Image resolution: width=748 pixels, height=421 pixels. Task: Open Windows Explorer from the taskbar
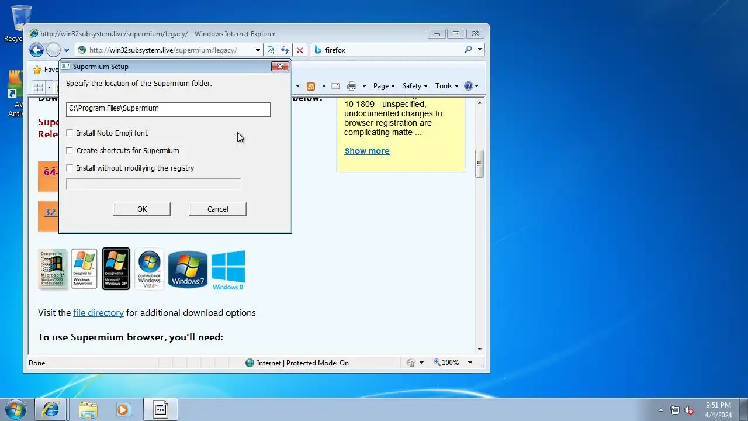pos(88,409)
